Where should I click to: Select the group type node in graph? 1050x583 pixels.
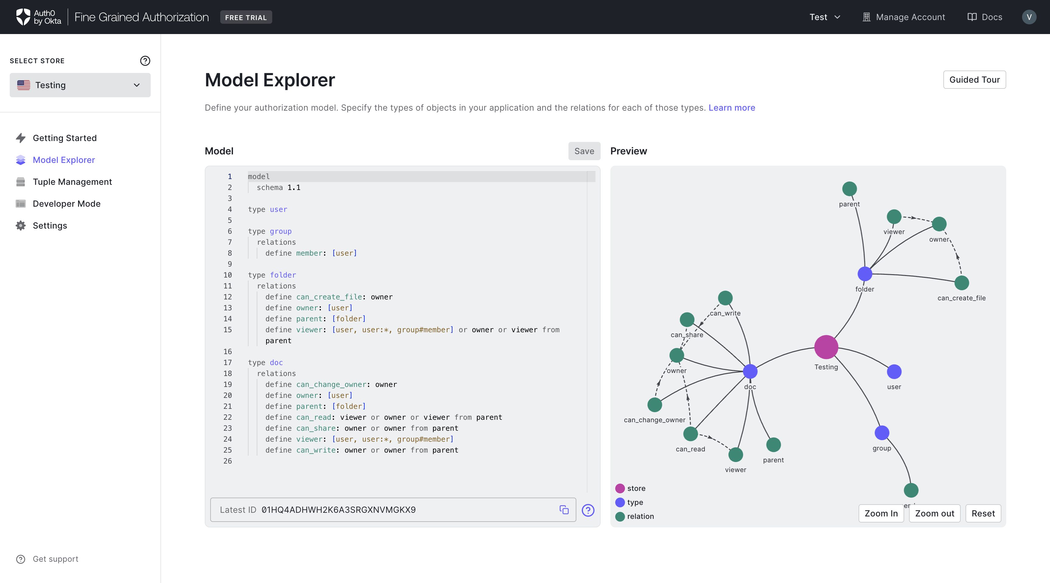[x=882, y=433]
